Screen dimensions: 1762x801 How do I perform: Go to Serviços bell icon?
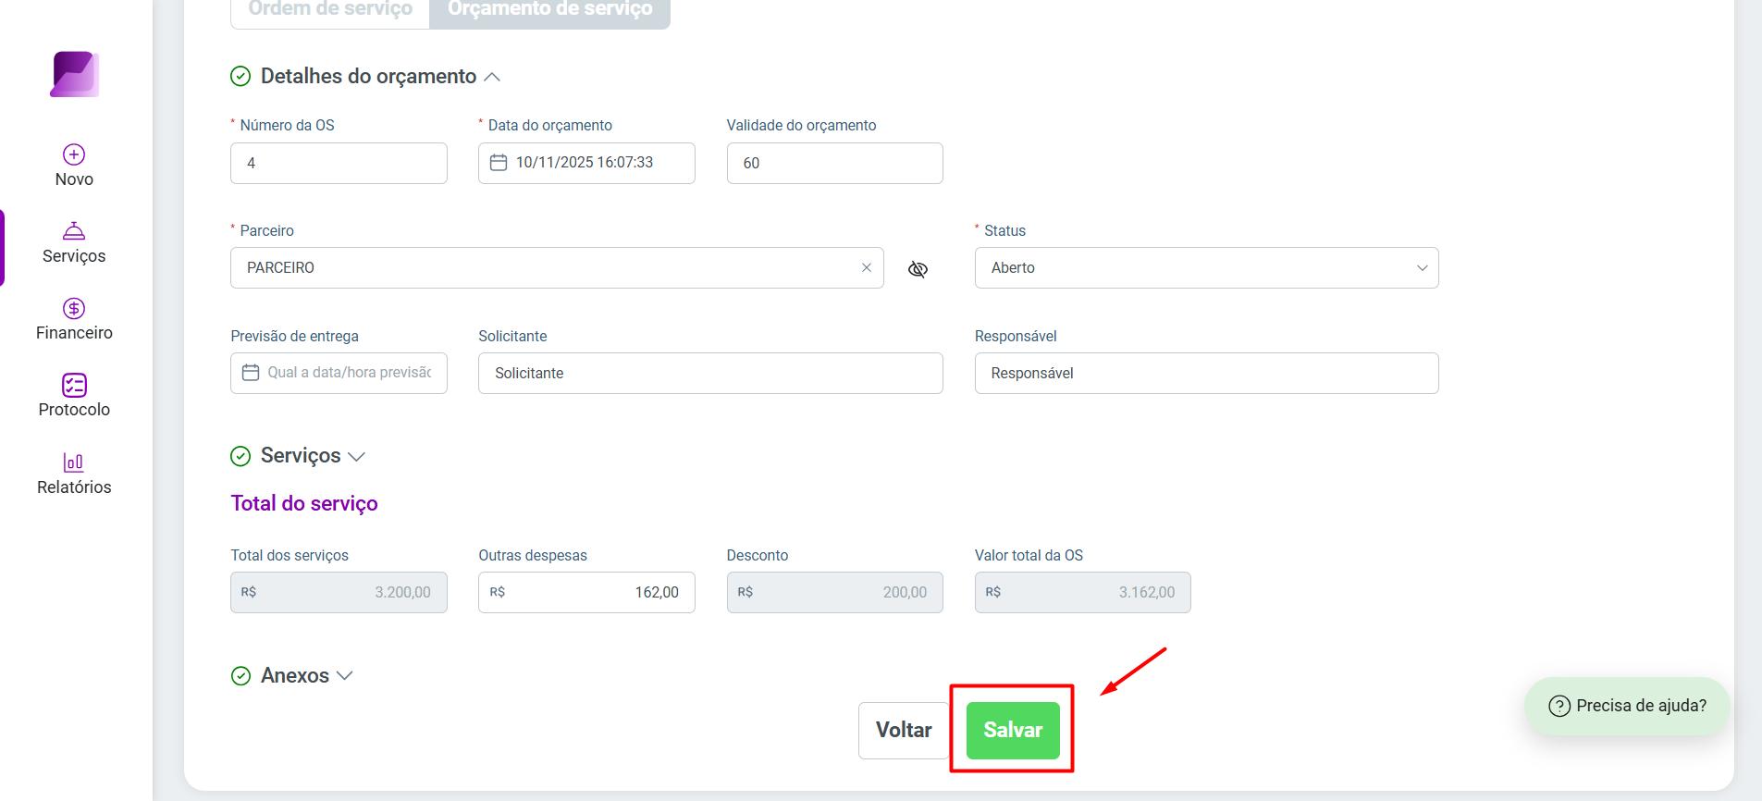[x=74, y=231]
